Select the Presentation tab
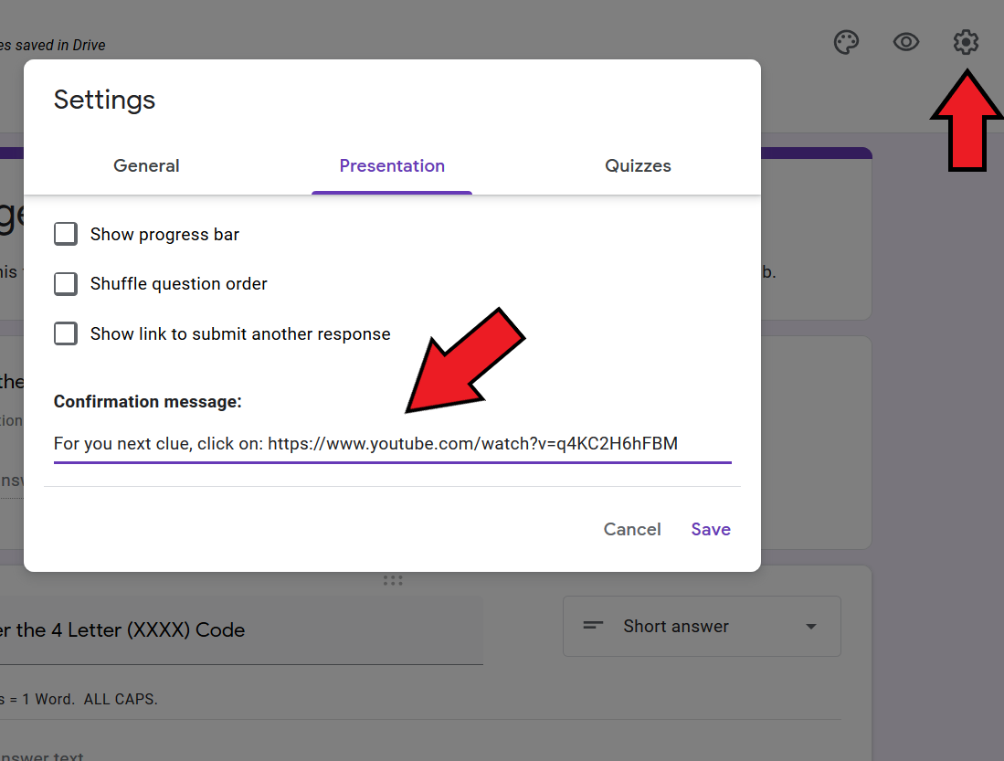 pyautogui.click(x=392, y=165)
